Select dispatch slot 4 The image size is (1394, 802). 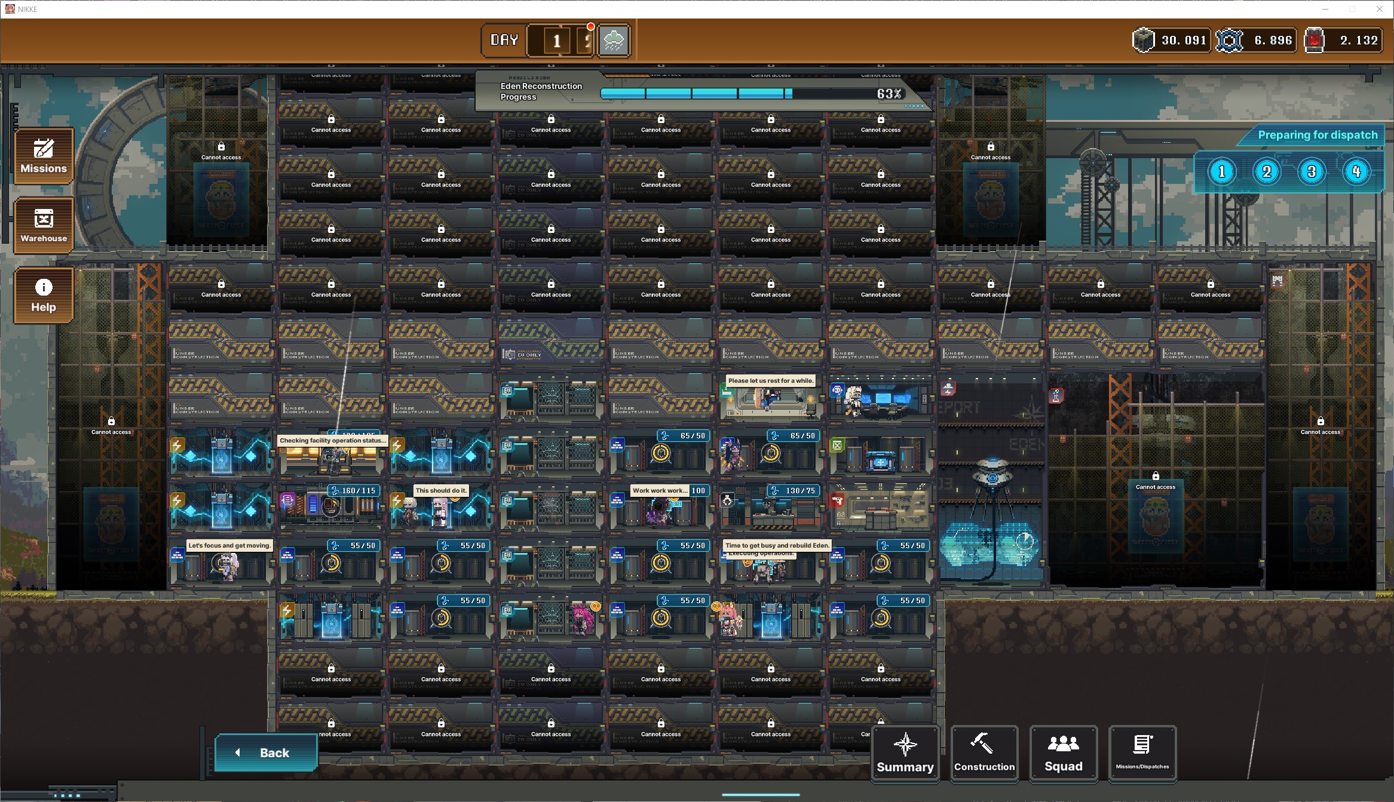click(1356, 172)
